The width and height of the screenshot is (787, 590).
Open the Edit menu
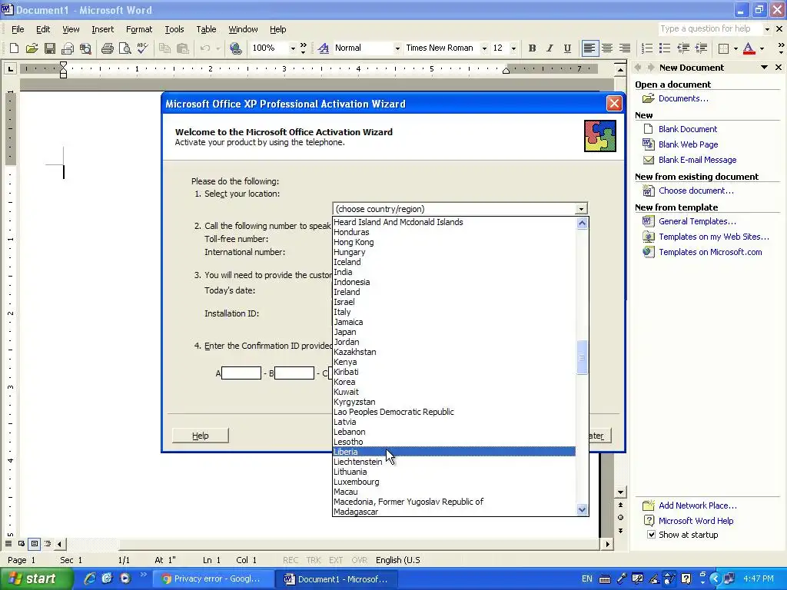pyautogui.click(x=43, y=29)
